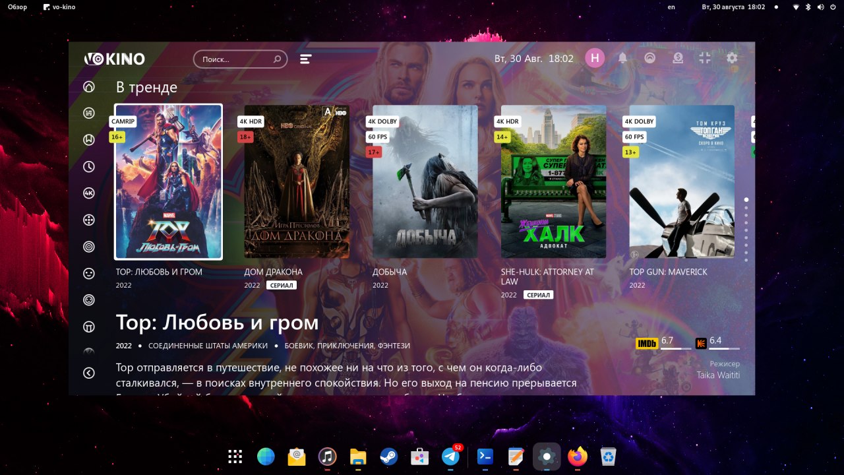Open the dollar payment icon in the header
This screenshot has width=844, height=475.
point(678,58)
